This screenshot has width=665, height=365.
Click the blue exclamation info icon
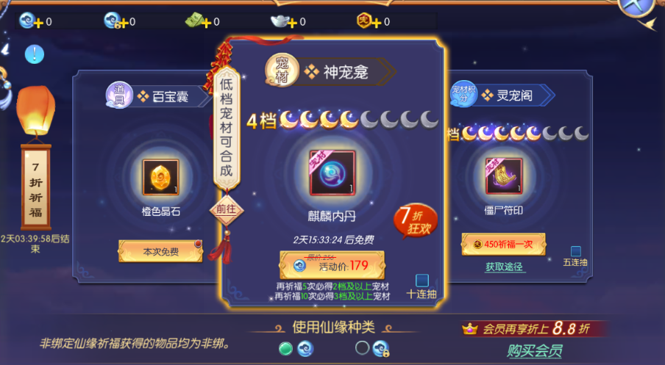tap(35, 54)
